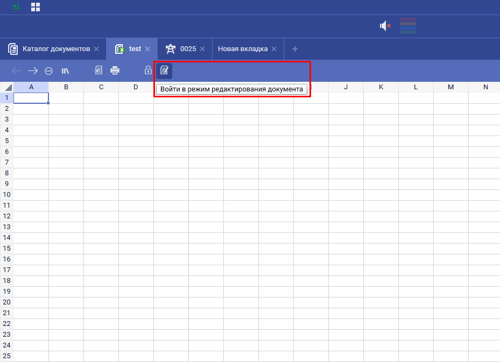Viewport: 500px width, 362px height.
Task: Select column D header
Action: [x=136, y=87]
